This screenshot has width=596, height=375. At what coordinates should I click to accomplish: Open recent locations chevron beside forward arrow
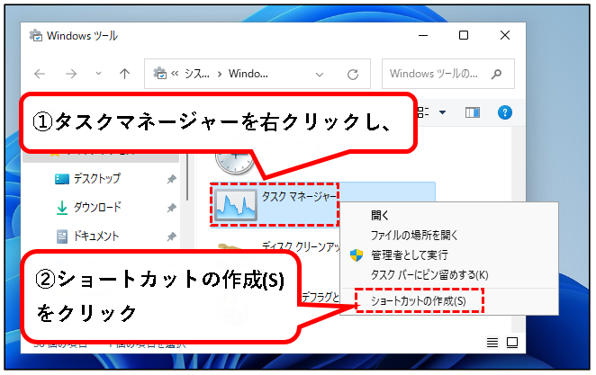point(98,73)
